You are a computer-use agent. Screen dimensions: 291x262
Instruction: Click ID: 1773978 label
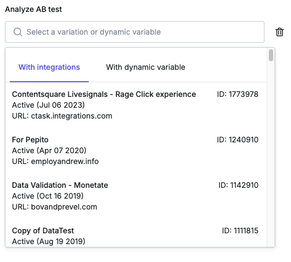click(x=237, y=94)
